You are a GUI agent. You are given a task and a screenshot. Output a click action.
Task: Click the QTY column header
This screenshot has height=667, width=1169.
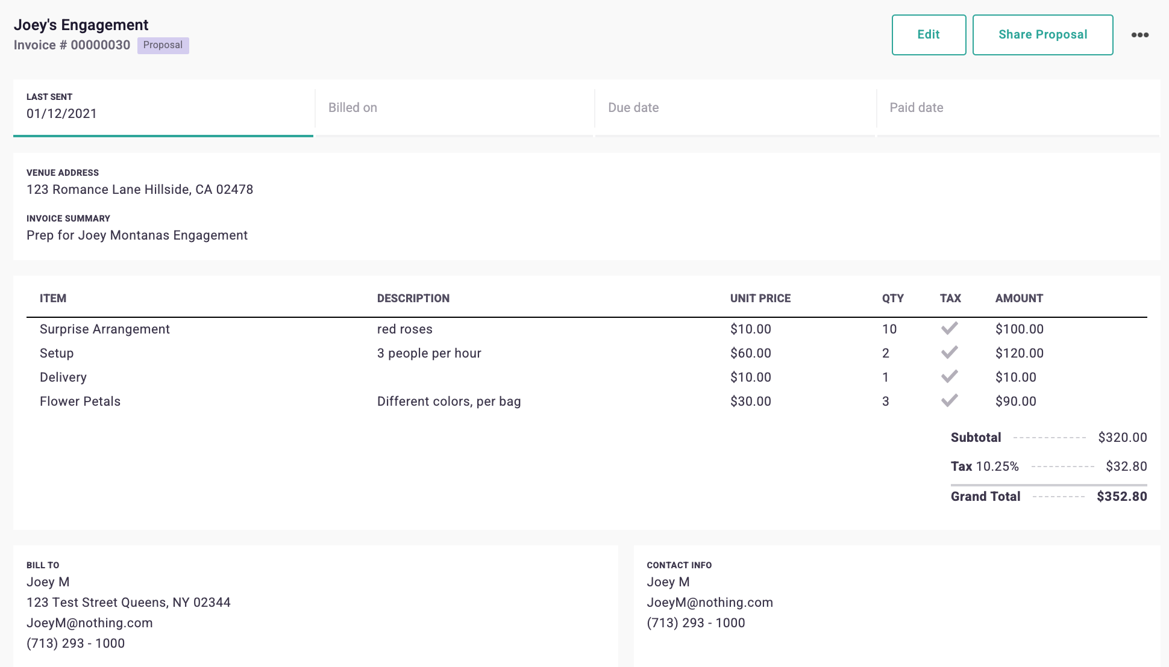coord(893,299)
